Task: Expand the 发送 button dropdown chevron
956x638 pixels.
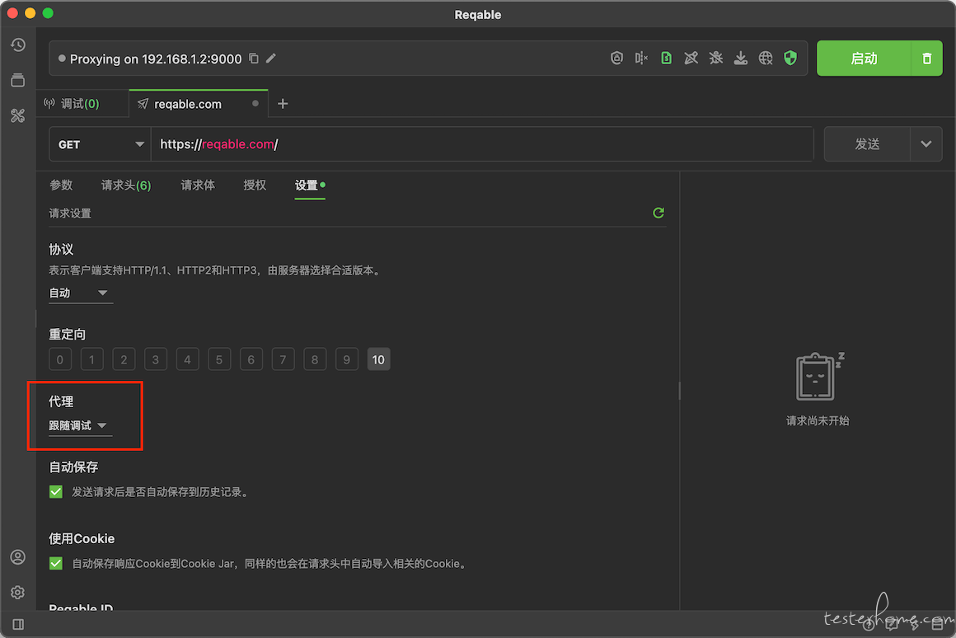Action: pos(926,144)
